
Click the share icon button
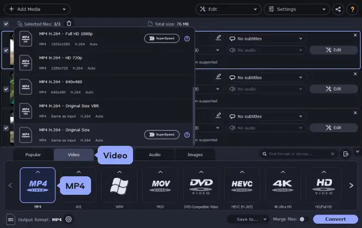click(x=338, y=9)
